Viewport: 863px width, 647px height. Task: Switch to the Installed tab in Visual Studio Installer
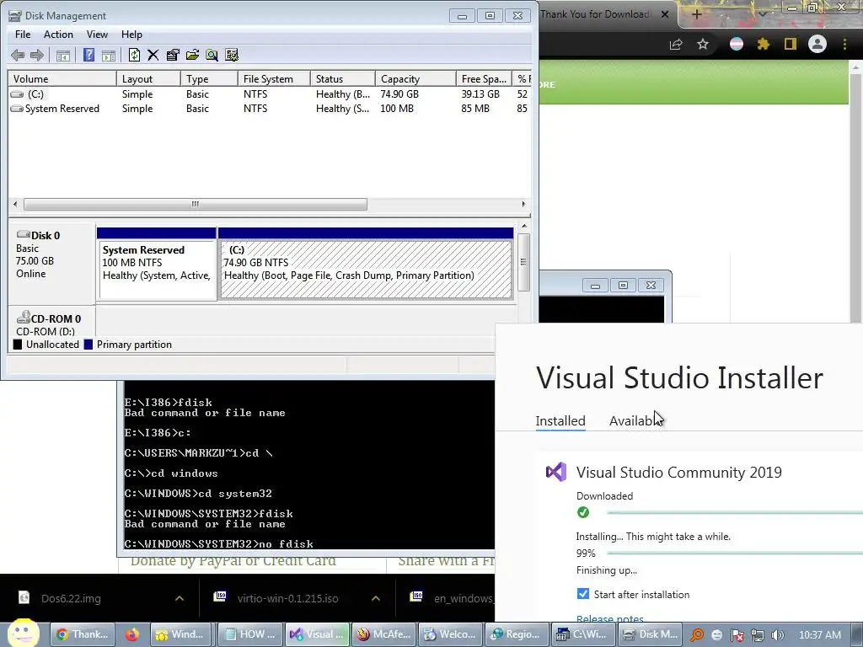point(560,421)
